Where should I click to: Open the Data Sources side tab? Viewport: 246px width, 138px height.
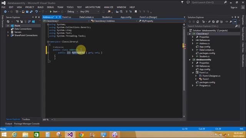(3, 21)
